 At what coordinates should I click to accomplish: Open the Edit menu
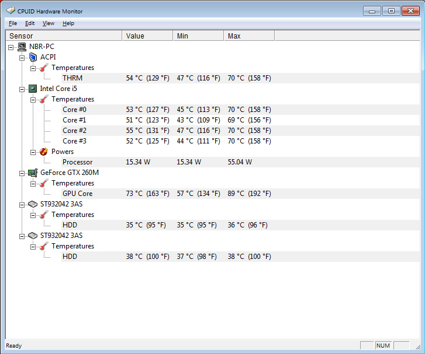click(x=30, y=23)
